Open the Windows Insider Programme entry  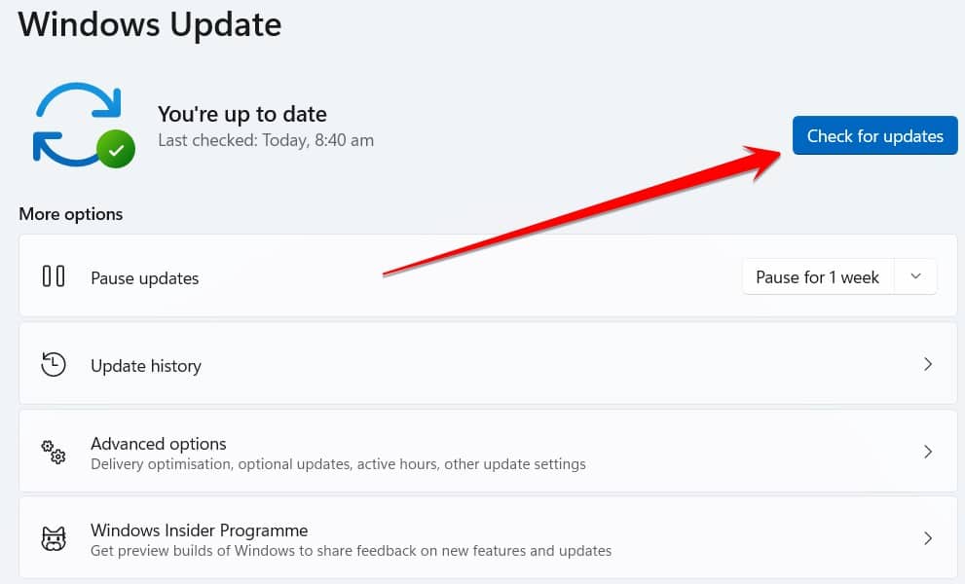(x=488, y=538)
